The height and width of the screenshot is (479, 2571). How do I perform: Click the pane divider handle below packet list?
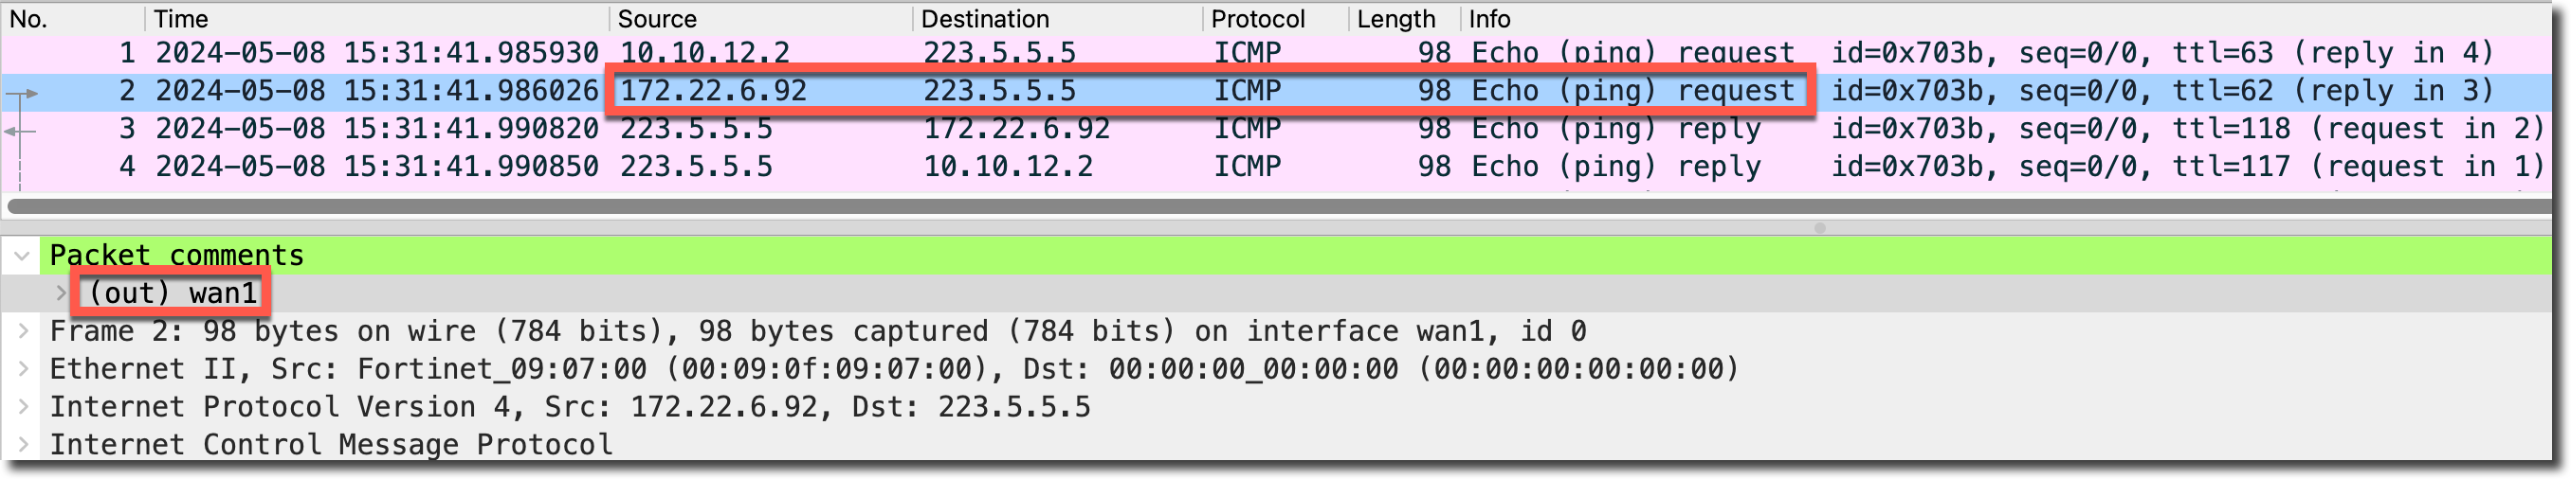tap(1819, 228)
